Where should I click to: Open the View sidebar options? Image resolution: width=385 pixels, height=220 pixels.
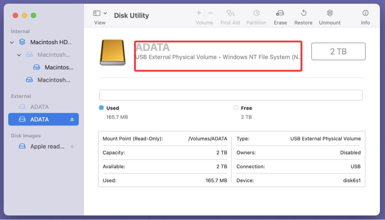tap(105, 13)
